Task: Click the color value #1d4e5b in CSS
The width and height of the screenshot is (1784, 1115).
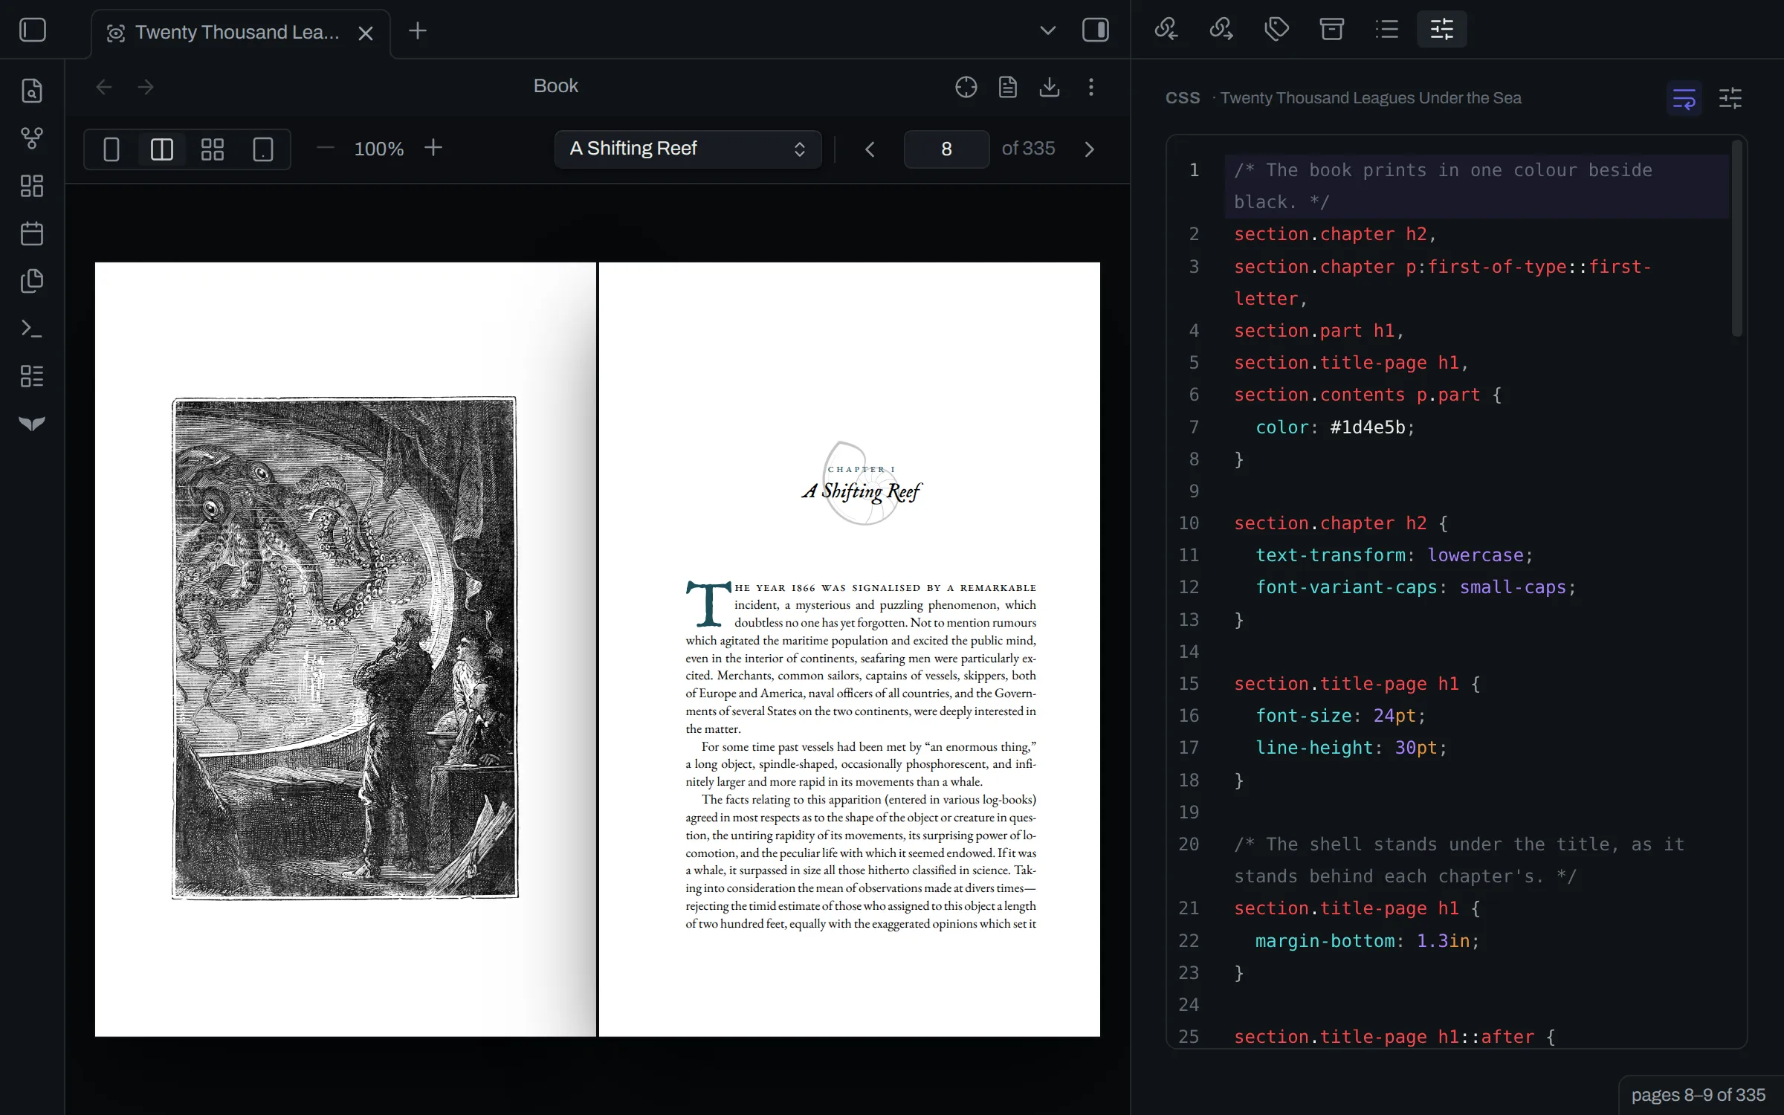Action: click(x=1367, y=427)
